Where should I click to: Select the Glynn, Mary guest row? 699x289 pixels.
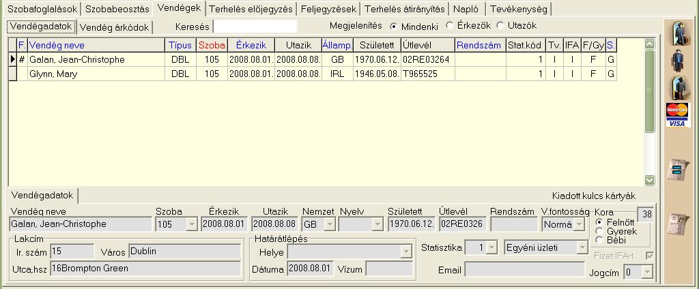[313, 74]
